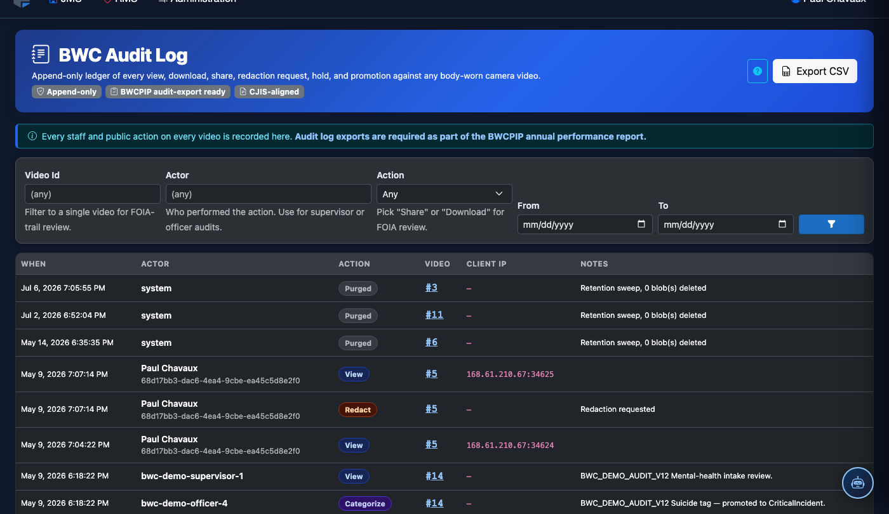This screenshot has height=514, width=889.
Task: Click the 'Redaction requested' note
Action: (618, 409)
